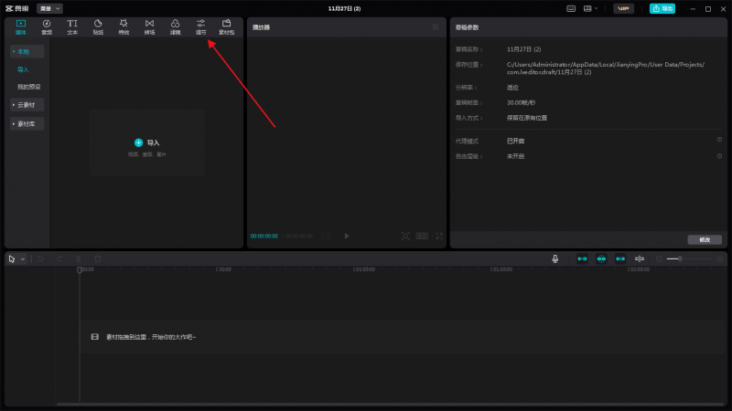Image resolution: width=732 pixels, height=411 pixels.
Task: Open the 文本 (Text) tab
Action: [72, 27]
